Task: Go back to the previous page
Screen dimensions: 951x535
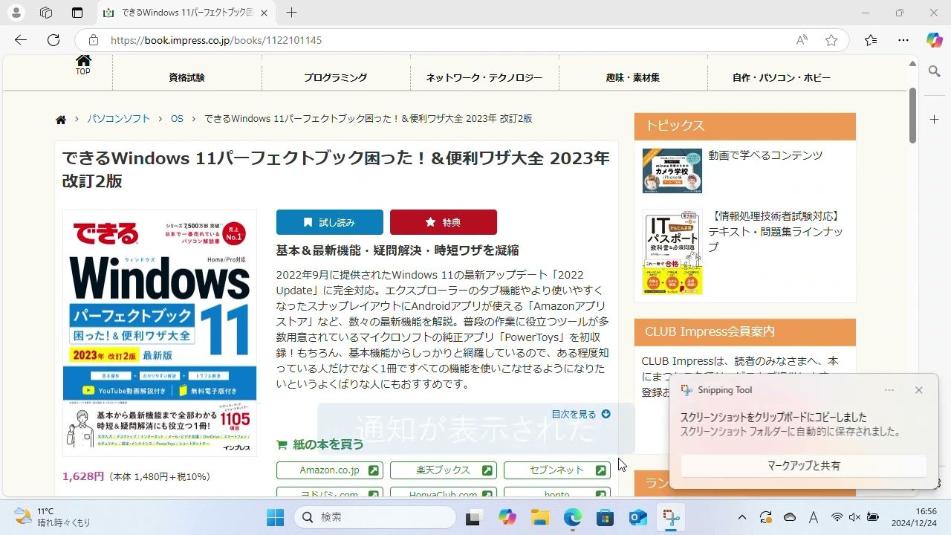Action: click(21, 40)
